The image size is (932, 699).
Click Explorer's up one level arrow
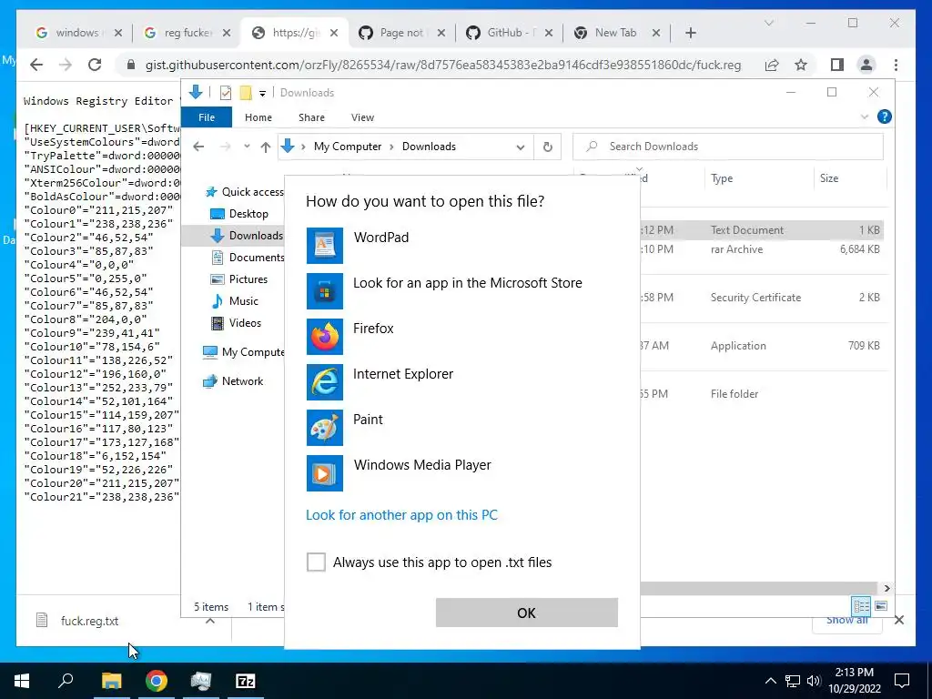266,147
